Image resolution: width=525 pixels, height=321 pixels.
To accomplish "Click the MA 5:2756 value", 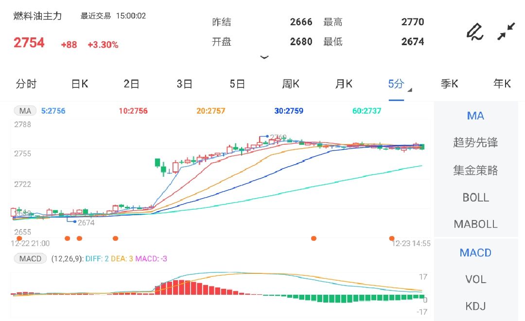I will click(53, 111).
